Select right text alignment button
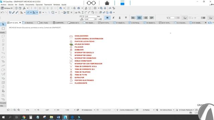Image resolution: width=214 pixels, height=120 pixels. click(x=145, y=18)
